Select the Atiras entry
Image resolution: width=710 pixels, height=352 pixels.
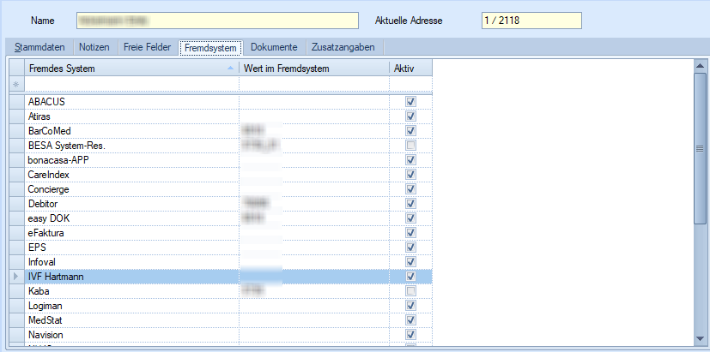[x=221, y=116]
